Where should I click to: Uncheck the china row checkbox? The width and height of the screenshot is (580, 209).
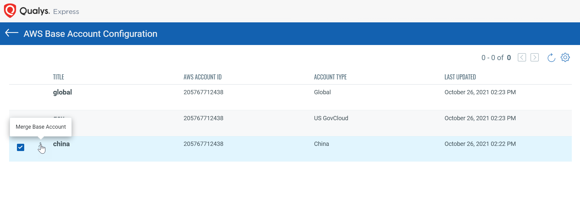(21, 147)
